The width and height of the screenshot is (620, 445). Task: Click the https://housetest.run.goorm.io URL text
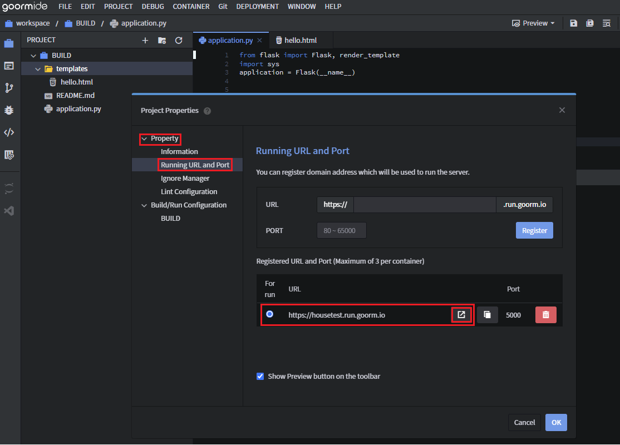point(337,315)
